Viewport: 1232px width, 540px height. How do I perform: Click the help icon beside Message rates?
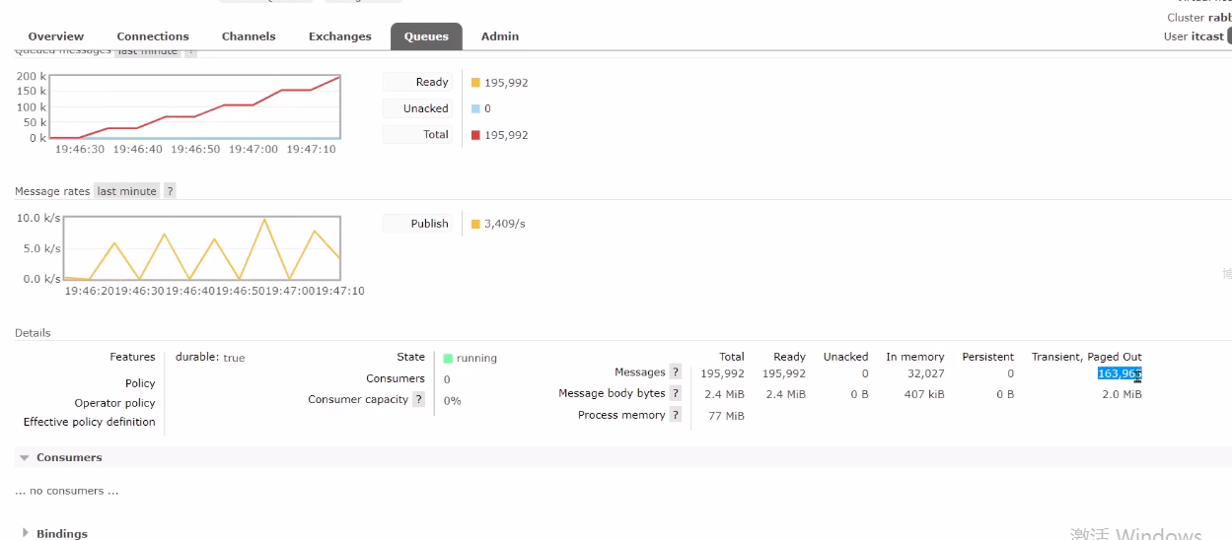[170, 191]
